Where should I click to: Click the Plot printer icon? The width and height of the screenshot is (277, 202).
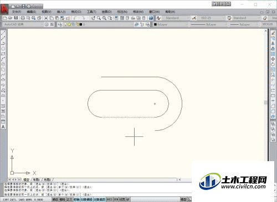[23, 18]
